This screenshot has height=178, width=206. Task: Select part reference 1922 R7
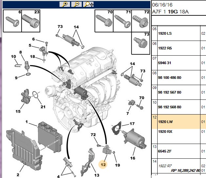[x=165, y=166]
